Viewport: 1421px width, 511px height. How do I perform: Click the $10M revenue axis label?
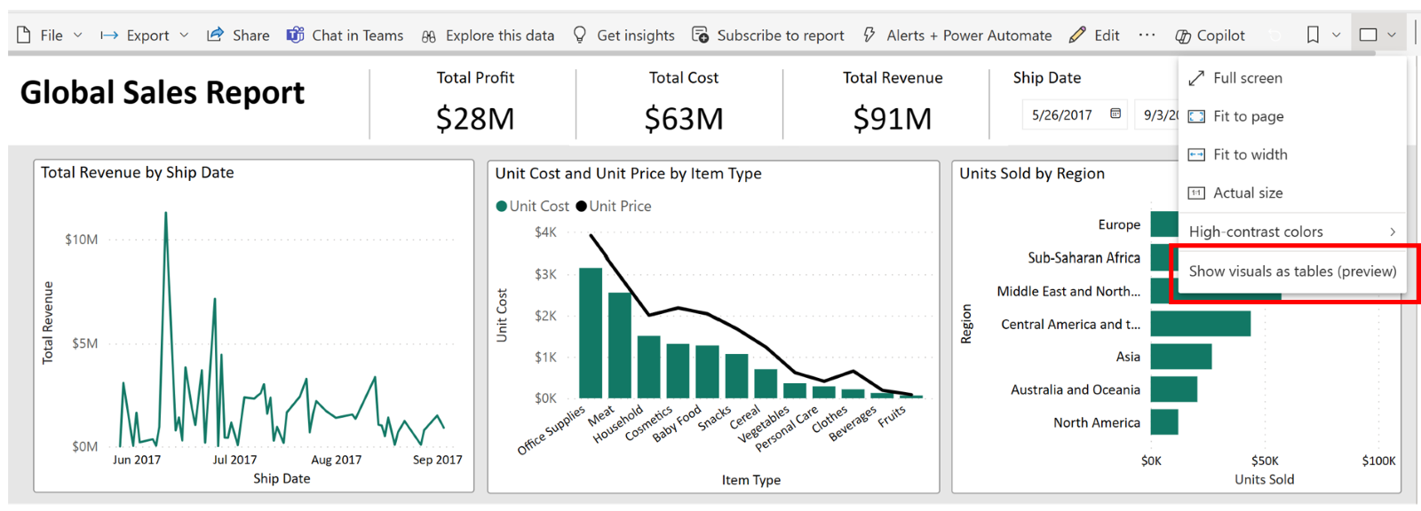(x=82, y=240)
